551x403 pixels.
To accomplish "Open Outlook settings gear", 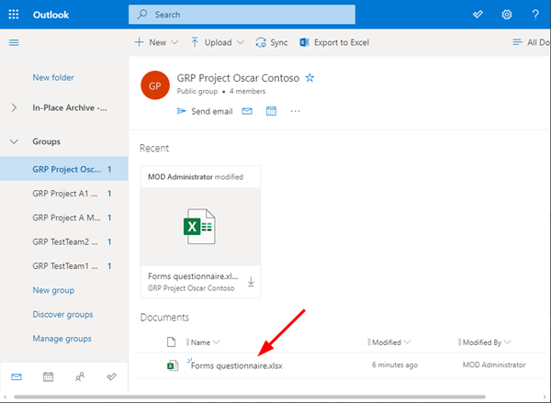I will (506, 15).
